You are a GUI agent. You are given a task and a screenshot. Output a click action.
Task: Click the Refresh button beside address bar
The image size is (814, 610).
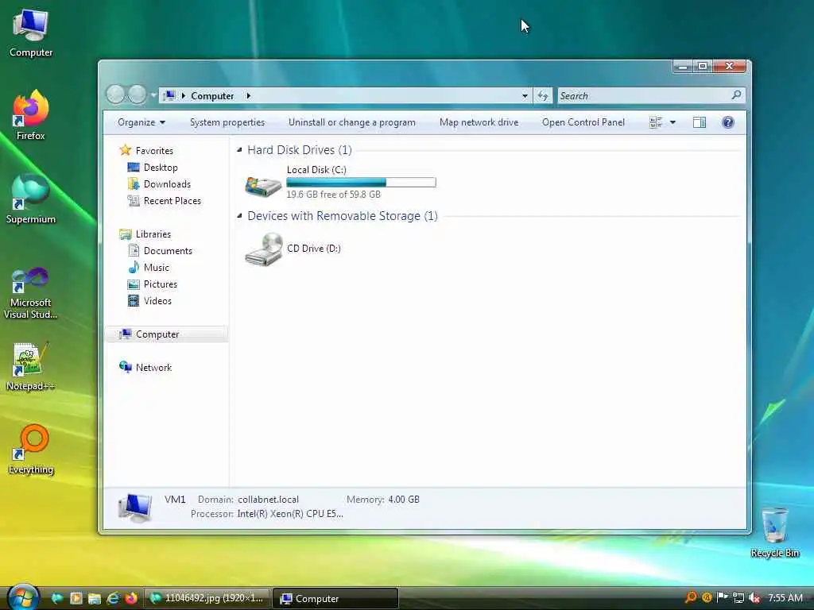pos(543,95)
